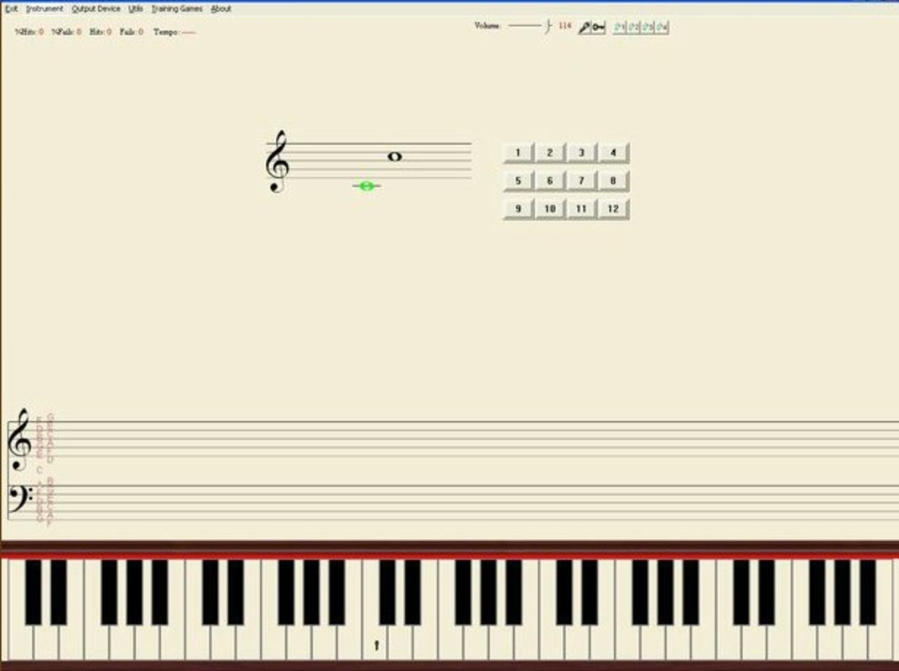Click the bass clef on the grand staff
Image resolution: width=899 pixels, height=671 pixels.
point(21,500)
